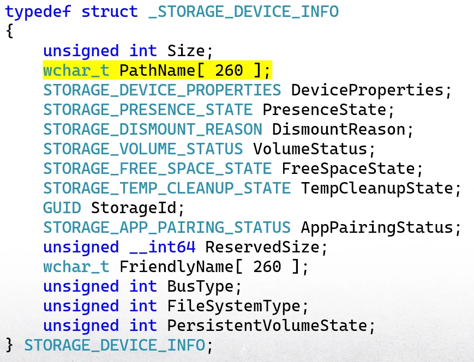Viewport: 474px width, 362px height.
Task: Click the highlighted PathName array declaration
Action: click(157, 70)
